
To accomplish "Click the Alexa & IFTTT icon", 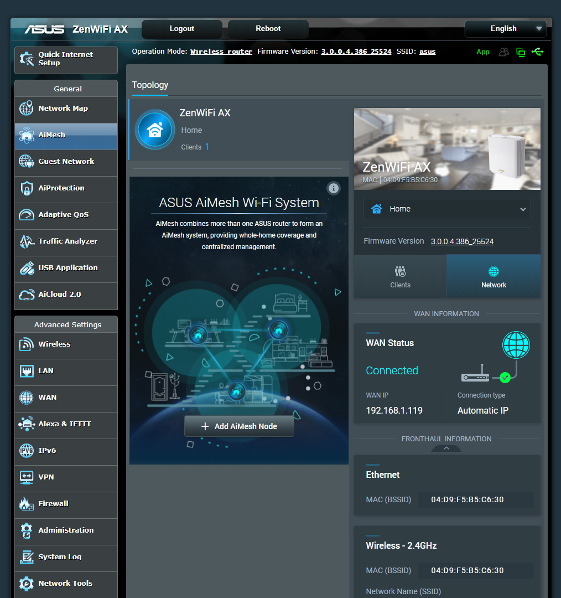I will pos(27,424).
